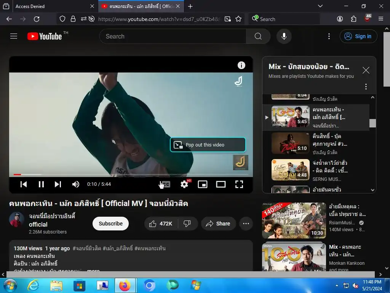This screenshot has height=293, width=390.
Task: Open video player settings gear
Action: point(184,184)
